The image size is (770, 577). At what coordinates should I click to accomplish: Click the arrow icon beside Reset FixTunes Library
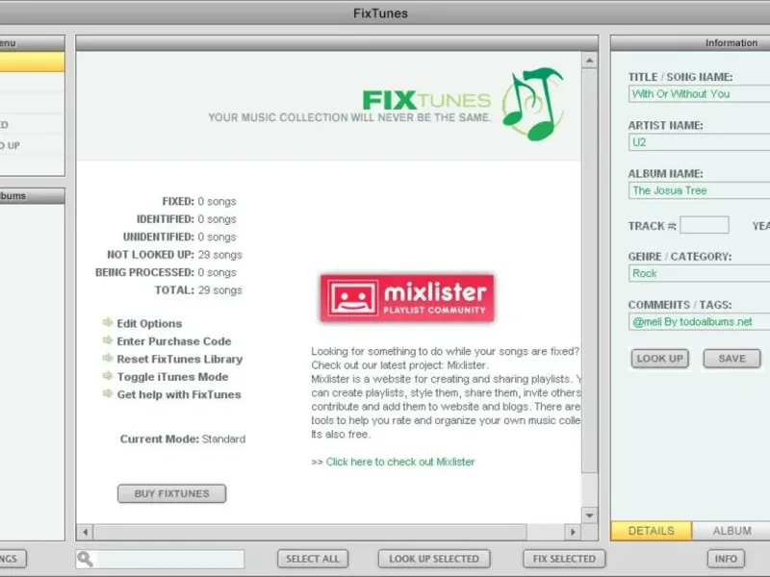tap(108, 358)
